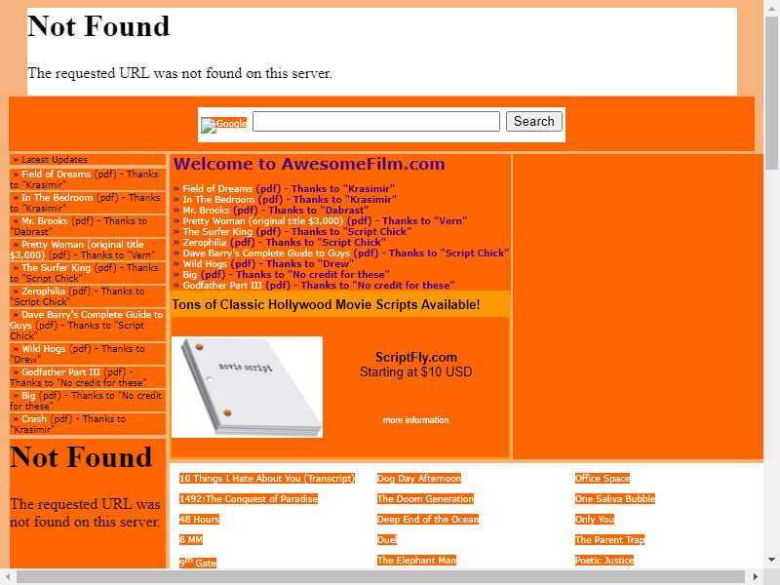
Task: Open the '8 MM' script link
Action: click(x=191, y=539)
